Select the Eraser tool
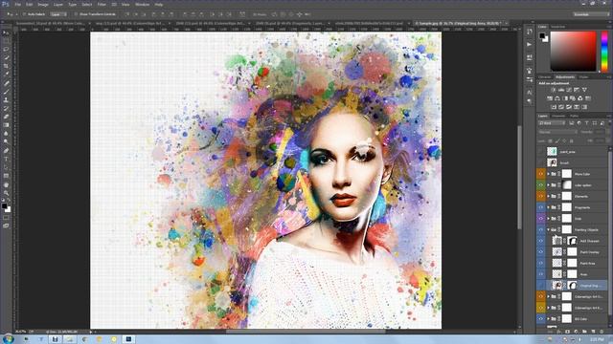 point(6,117)
